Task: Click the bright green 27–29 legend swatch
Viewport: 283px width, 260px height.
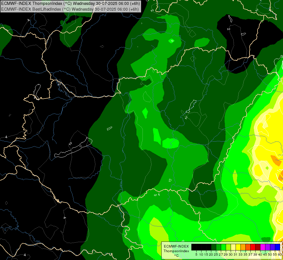Action: 223,247
